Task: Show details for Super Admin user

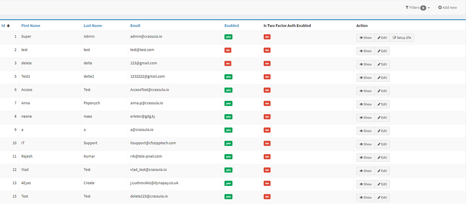Action: 365,38
